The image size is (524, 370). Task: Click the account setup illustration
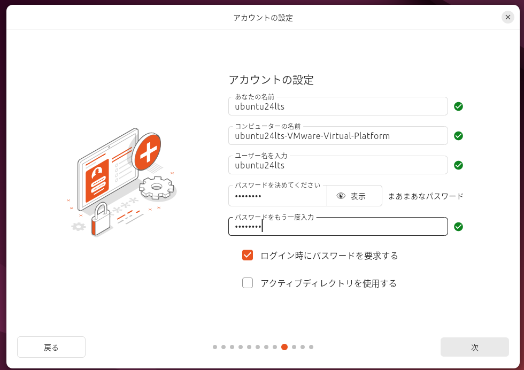122,182
